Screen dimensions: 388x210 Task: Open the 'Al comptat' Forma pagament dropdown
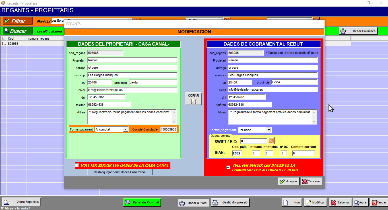tap(126, 129)
